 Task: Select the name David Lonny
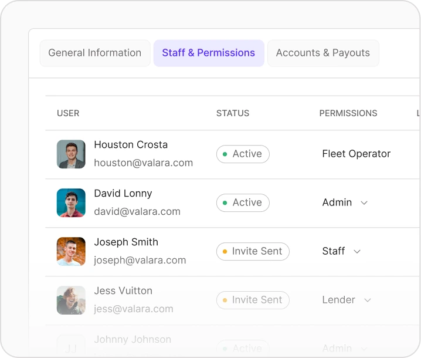coord(123,194)
